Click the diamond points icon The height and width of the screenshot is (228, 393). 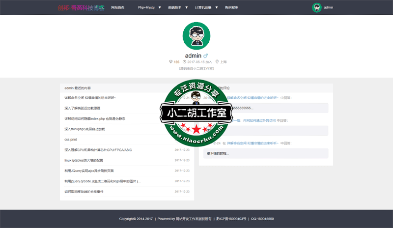tap(170, 62)
